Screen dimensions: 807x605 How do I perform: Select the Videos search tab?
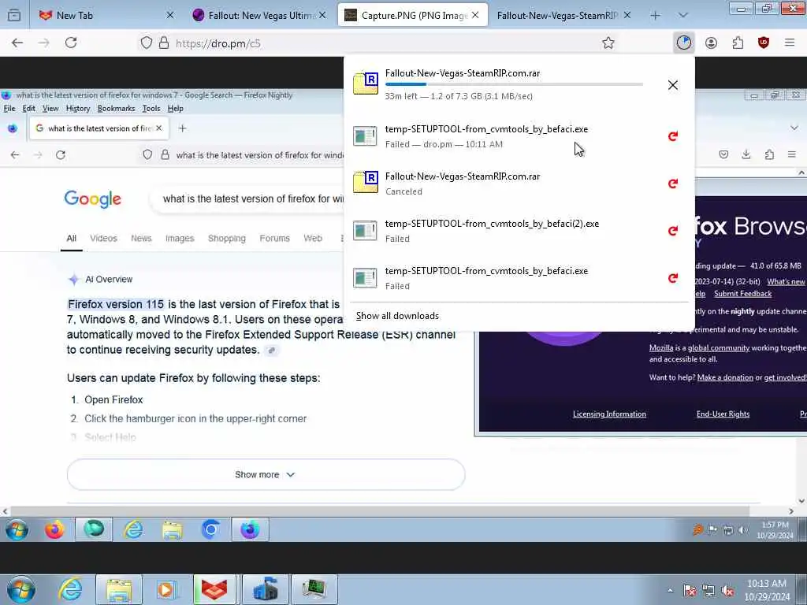click(x=103, y=238)
